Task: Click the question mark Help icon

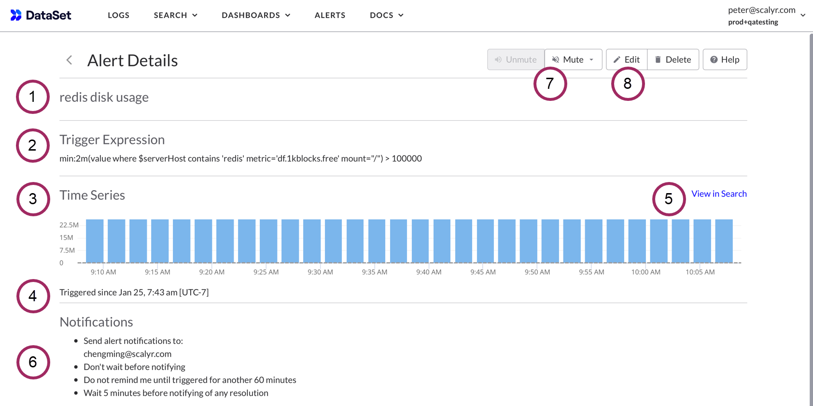Action: (714, 60)
